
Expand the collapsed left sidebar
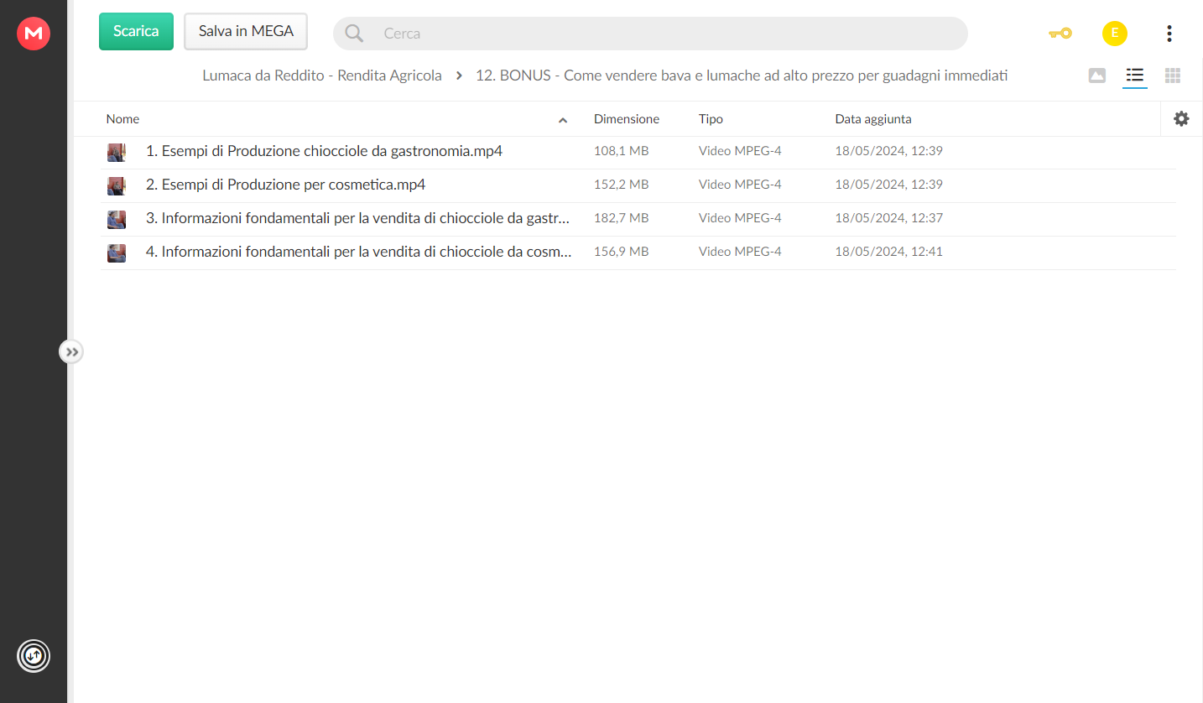[71, 351]
